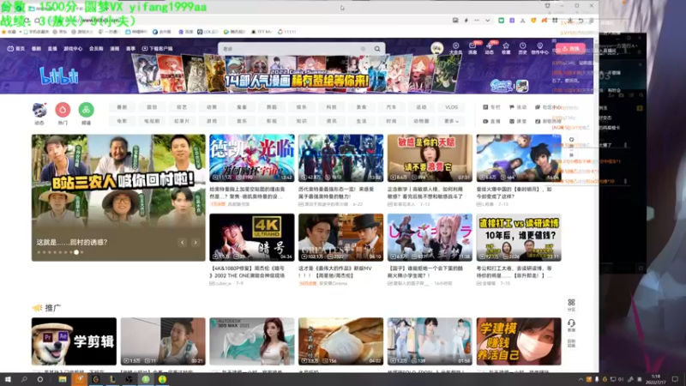Open the Windows Start menu
This screenshot has width=686, height=386.
(x=8, y=379)
